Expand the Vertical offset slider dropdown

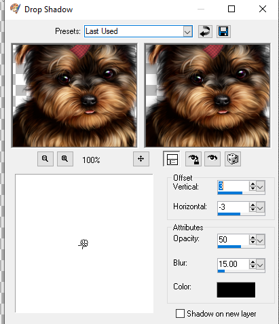point(260,187)
